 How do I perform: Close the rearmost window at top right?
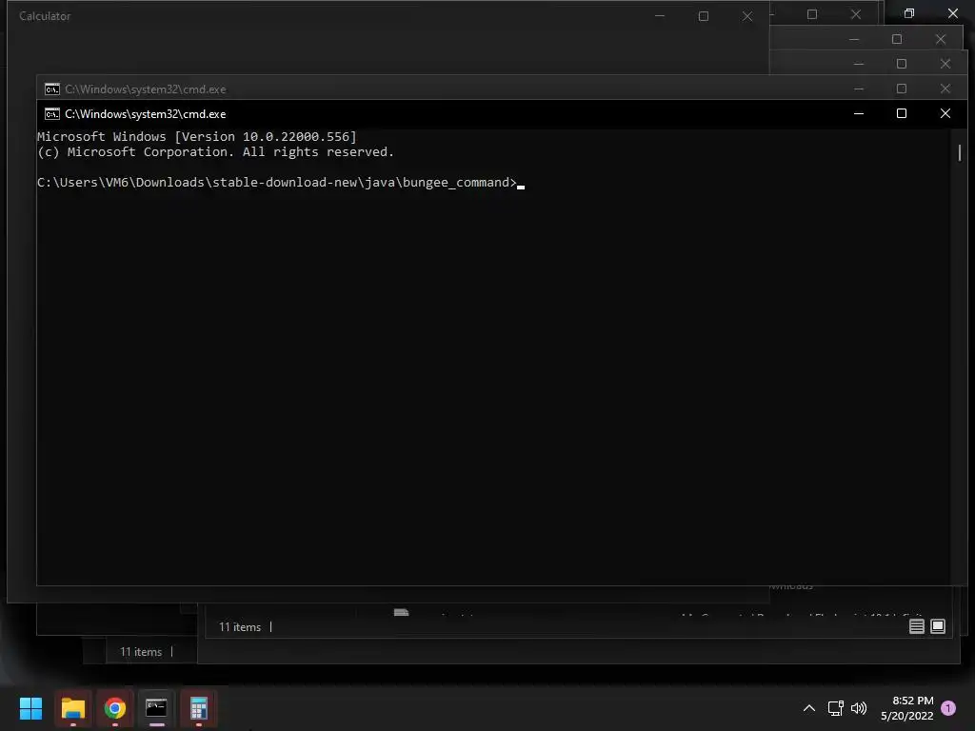click(x=952, y=13)
